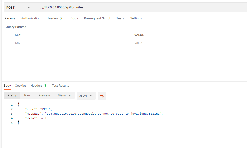Open the request Body tab
The width and height of the screenshot is (247, 148).
point(74,18)
